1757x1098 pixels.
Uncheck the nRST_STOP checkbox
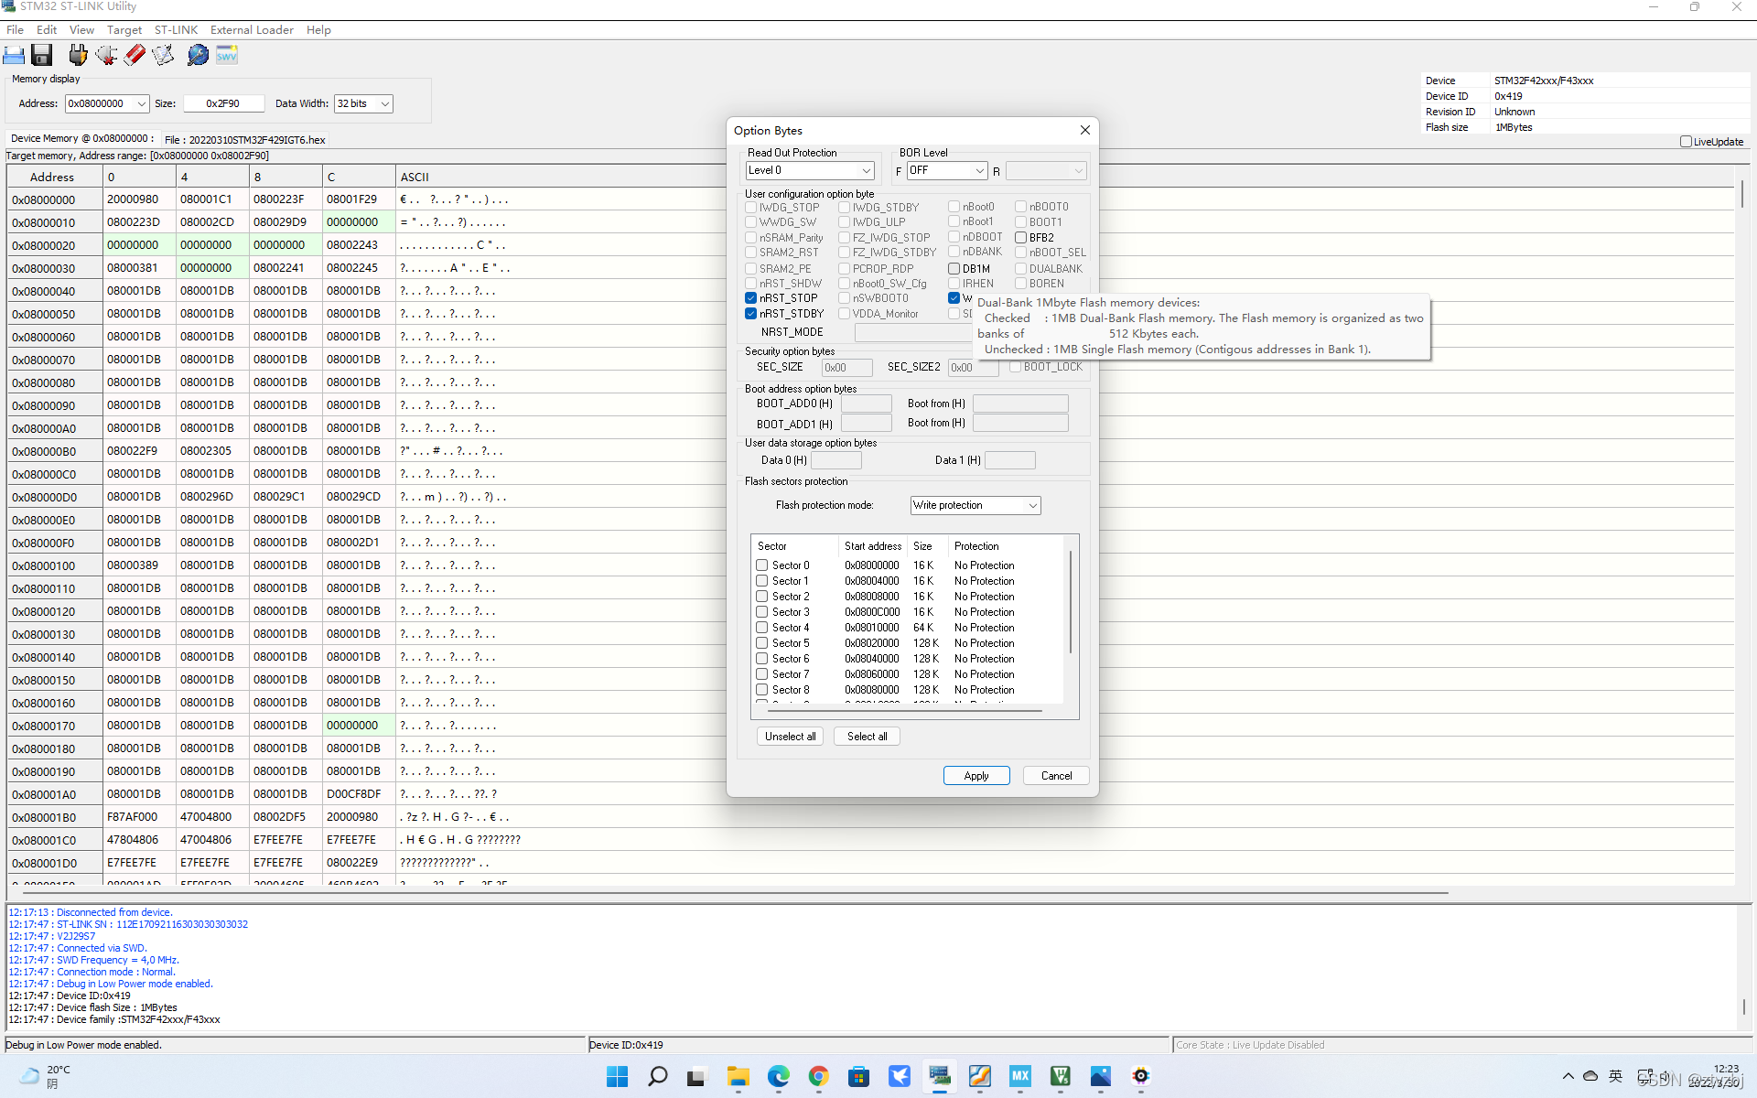click(750, 298)
